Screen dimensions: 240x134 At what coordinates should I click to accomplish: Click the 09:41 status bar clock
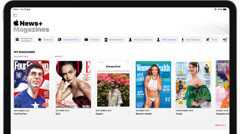[x=16, y=9]
